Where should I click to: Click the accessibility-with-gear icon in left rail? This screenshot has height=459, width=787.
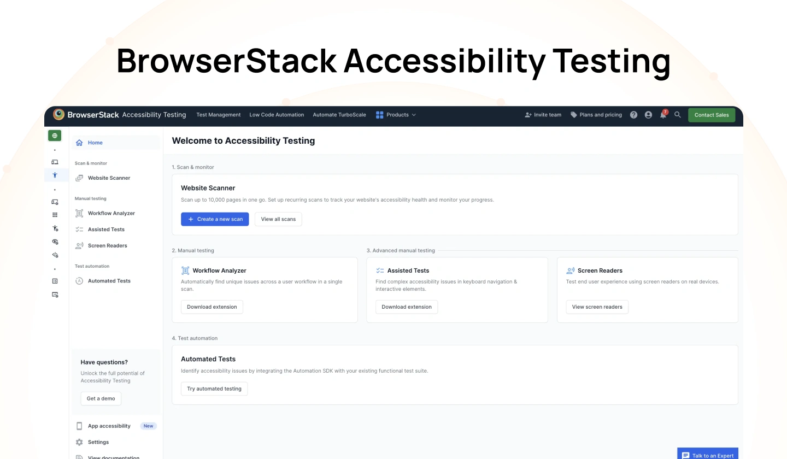[x=55, y=228]
